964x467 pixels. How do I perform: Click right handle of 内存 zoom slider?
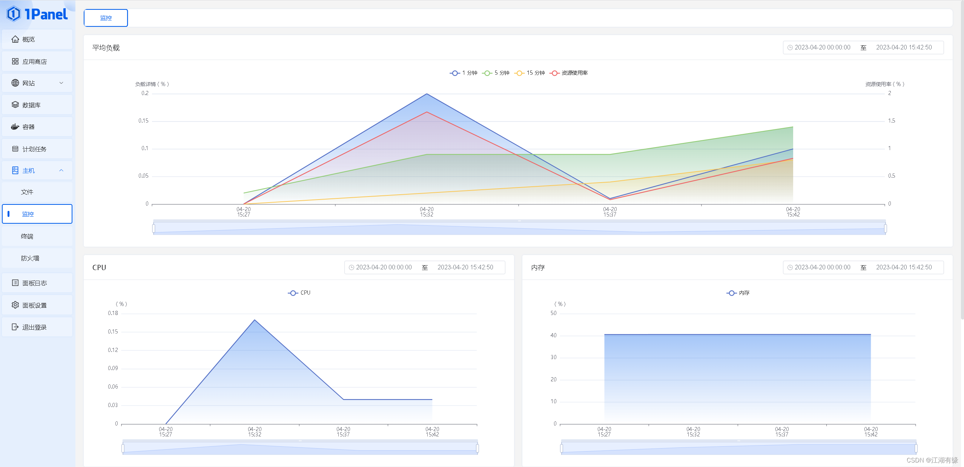pos(916,448)
